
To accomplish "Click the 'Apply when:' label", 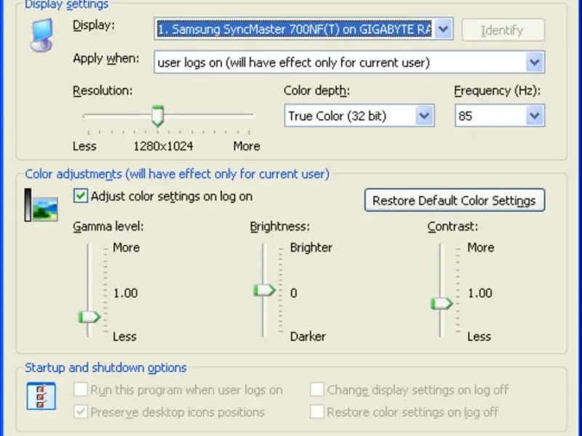I will click(x=105, y=59).
